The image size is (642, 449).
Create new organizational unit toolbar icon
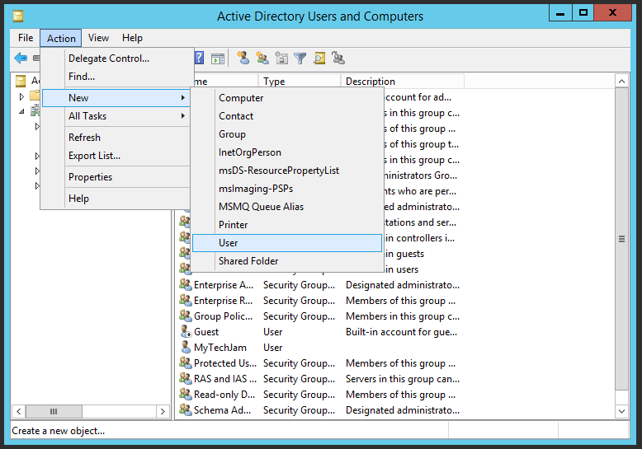pyautogui.click(x=281, y=58)
